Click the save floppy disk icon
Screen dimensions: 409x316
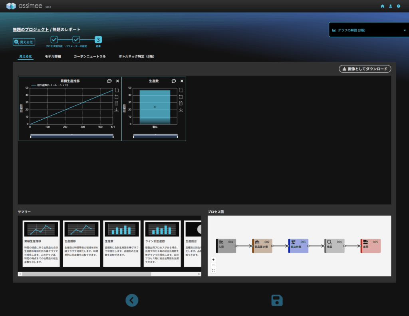[277, 300]
